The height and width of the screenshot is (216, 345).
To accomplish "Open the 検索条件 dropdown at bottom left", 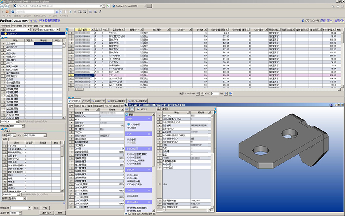I will point(29,208).
